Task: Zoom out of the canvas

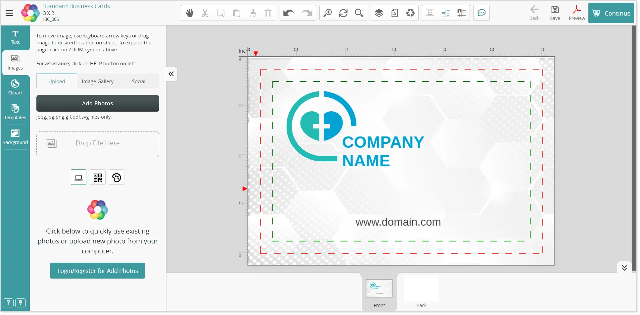Action: [x=359, y=13]
